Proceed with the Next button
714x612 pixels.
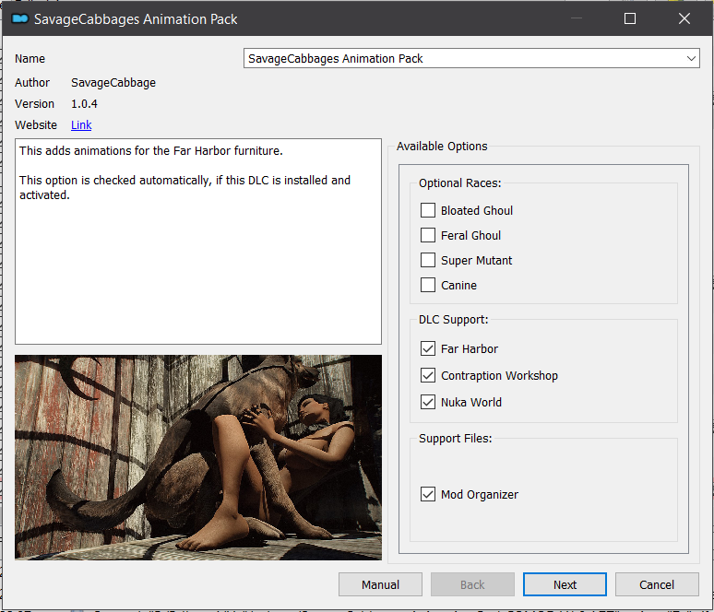coord(565,584)
